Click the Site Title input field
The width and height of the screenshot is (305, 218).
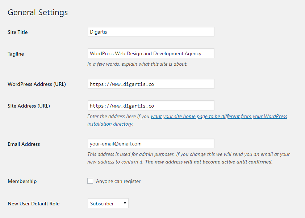[151, 32]
